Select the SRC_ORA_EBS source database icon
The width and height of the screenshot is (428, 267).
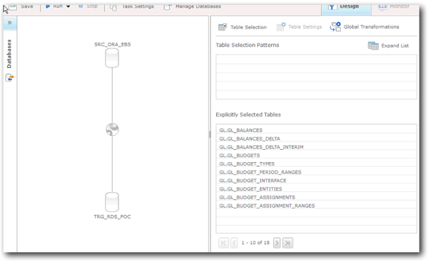pyautogui.click(x=112, y=58)
